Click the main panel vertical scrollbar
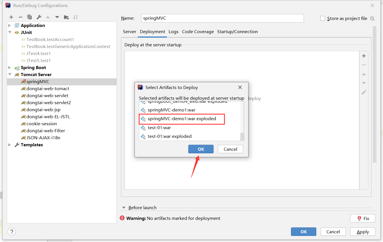The width and height of the screenshot is (383, 242). pos(375,94)
